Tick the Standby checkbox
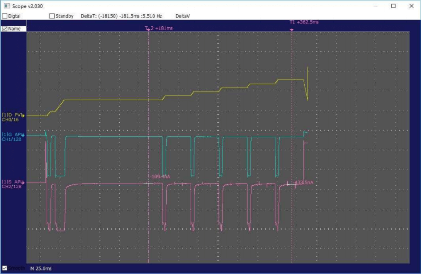The height and width of the screenshot is (274, 421). [x=52, y=16]
